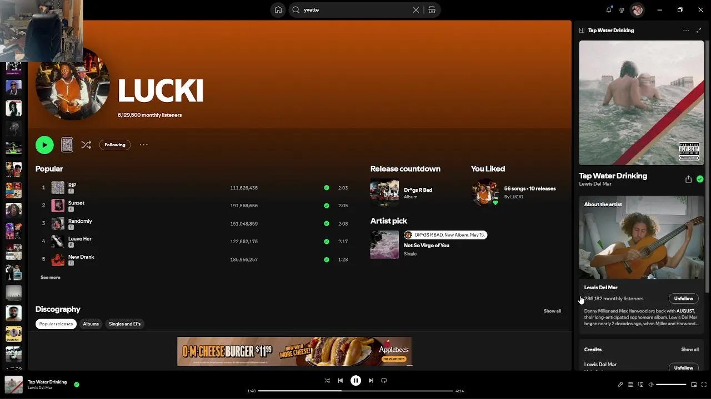Open more options in Now Playing panel
The height and width of the screenshot is (399, 711).
click(x=686, y=30)
